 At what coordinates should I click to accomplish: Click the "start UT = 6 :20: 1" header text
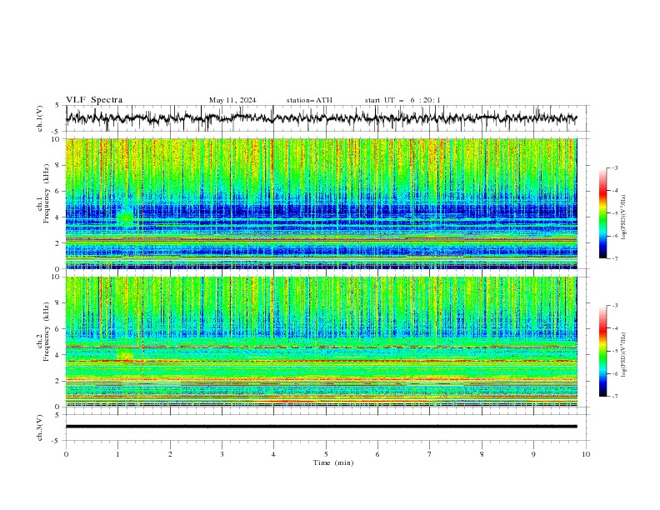[x=402, y=100]
